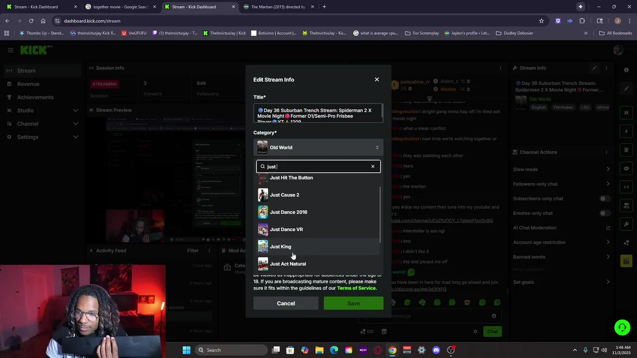Select Just Dance VR category

coord(318,230)
